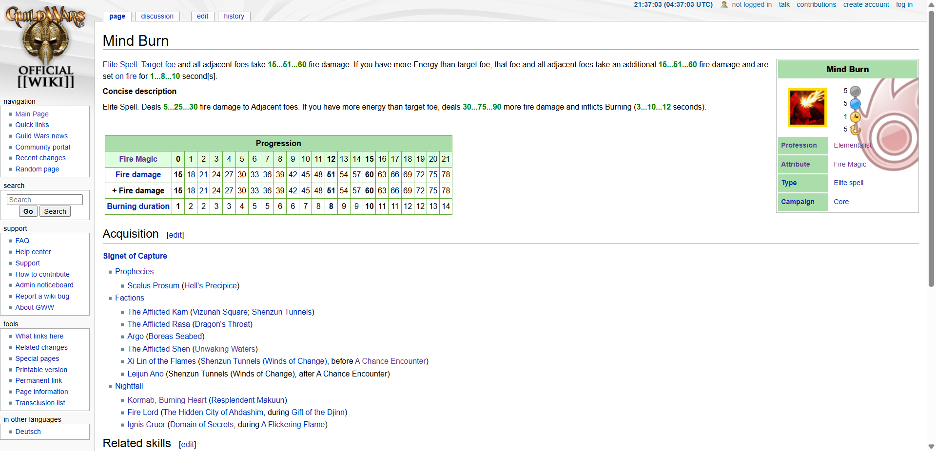
Task: Click Report a wiki bug
Action: (x=42, y=296)
